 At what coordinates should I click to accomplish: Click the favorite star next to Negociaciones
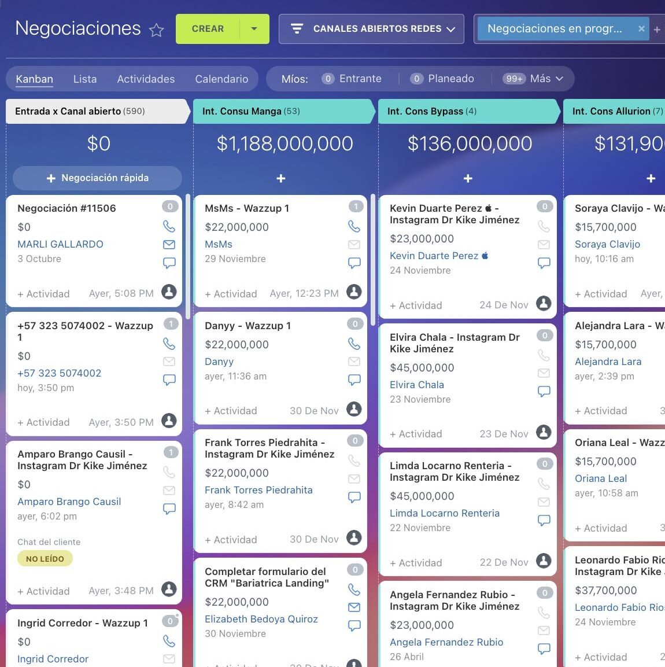pyautogui.click(x=156, y=30)
